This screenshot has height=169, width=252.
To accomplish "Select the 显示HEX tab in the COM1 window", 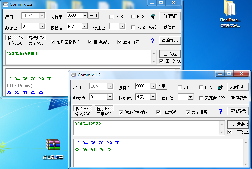I will coord(36,38).
